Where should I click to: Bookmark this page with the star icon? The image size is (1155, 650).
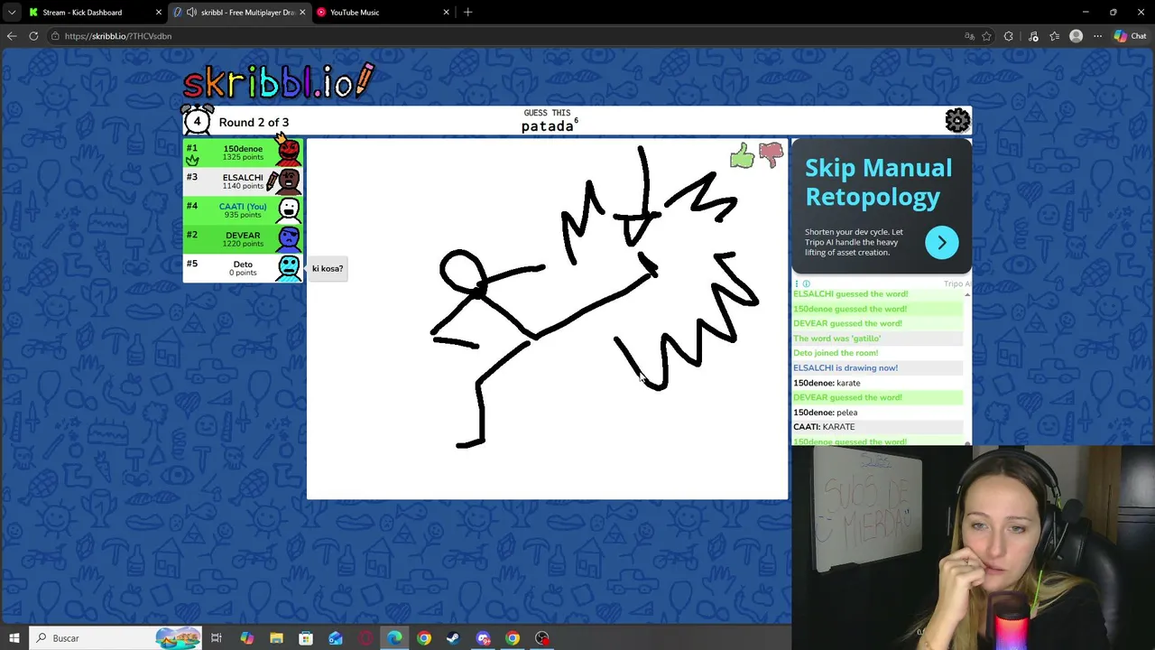(986, 36)
